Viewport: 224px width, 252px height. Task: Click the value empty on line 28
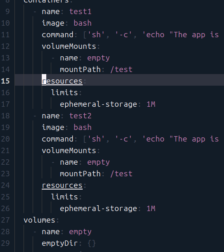coord(80,232)
